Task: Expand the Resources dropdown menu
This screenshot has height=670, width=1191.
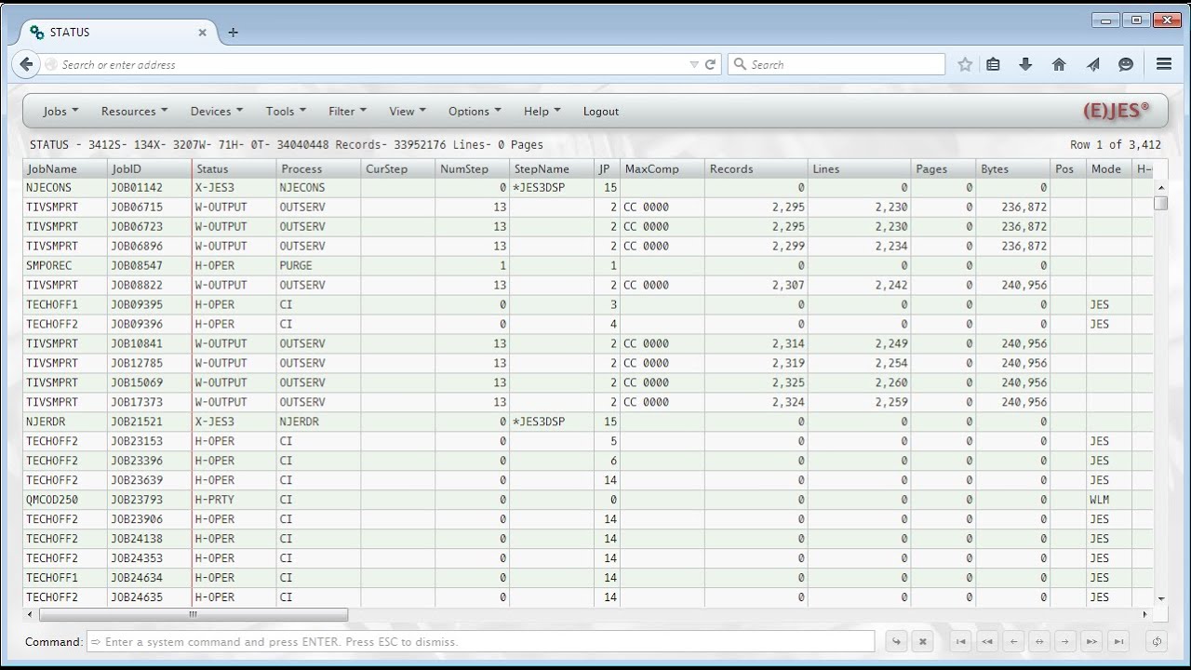Action: click(134, 111)
